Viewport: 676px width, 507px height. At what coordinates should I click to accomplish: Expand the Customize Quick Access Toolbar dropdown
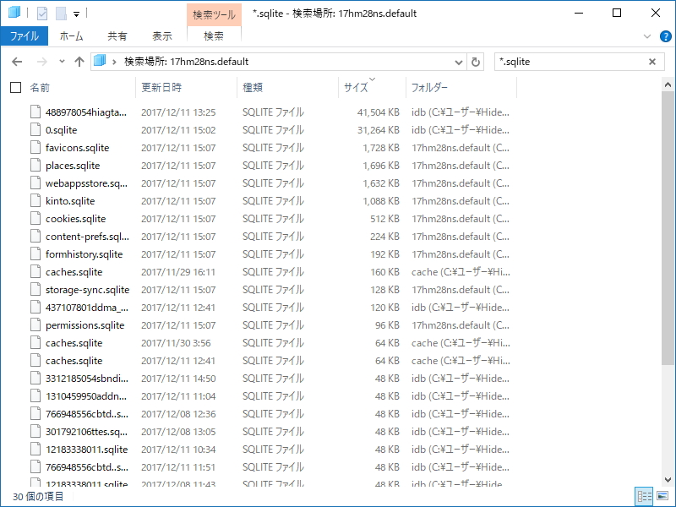coord(76,14)
